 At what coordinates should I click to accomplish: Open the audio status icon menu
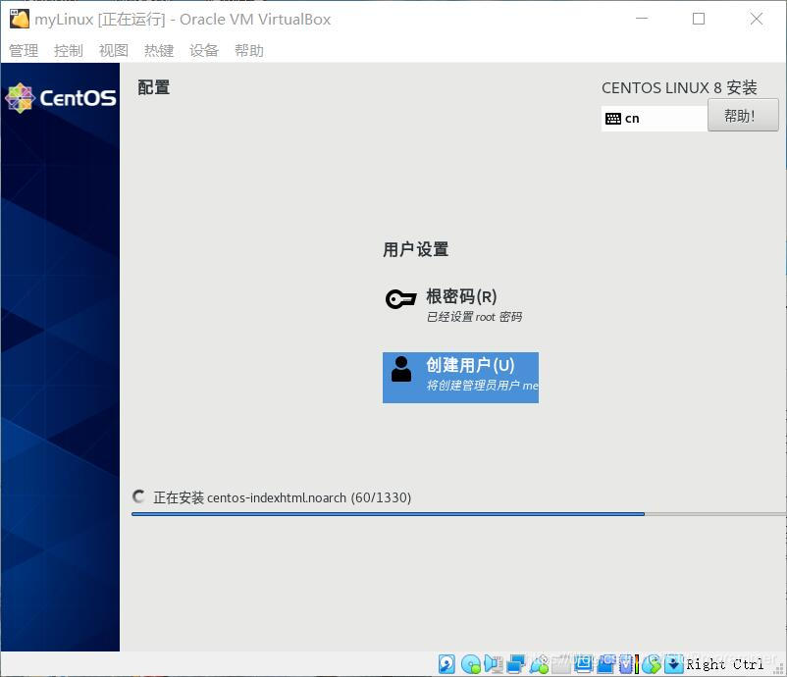(493, 664)
